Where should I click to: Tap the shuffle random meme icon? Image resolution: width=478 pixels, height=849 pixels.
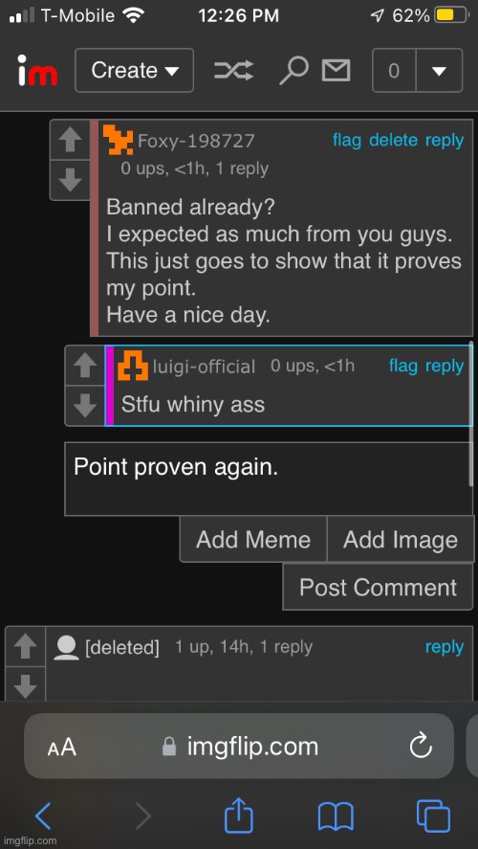coord(233,71)
